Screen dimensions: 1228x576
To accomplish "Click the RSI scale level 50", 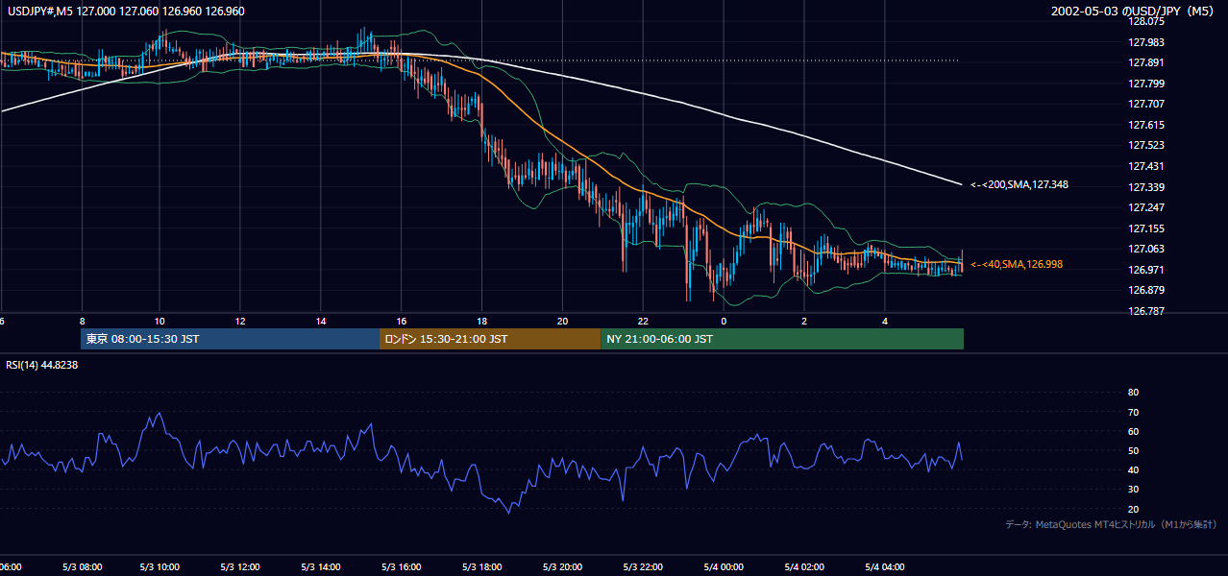I will coord(1133,450).
